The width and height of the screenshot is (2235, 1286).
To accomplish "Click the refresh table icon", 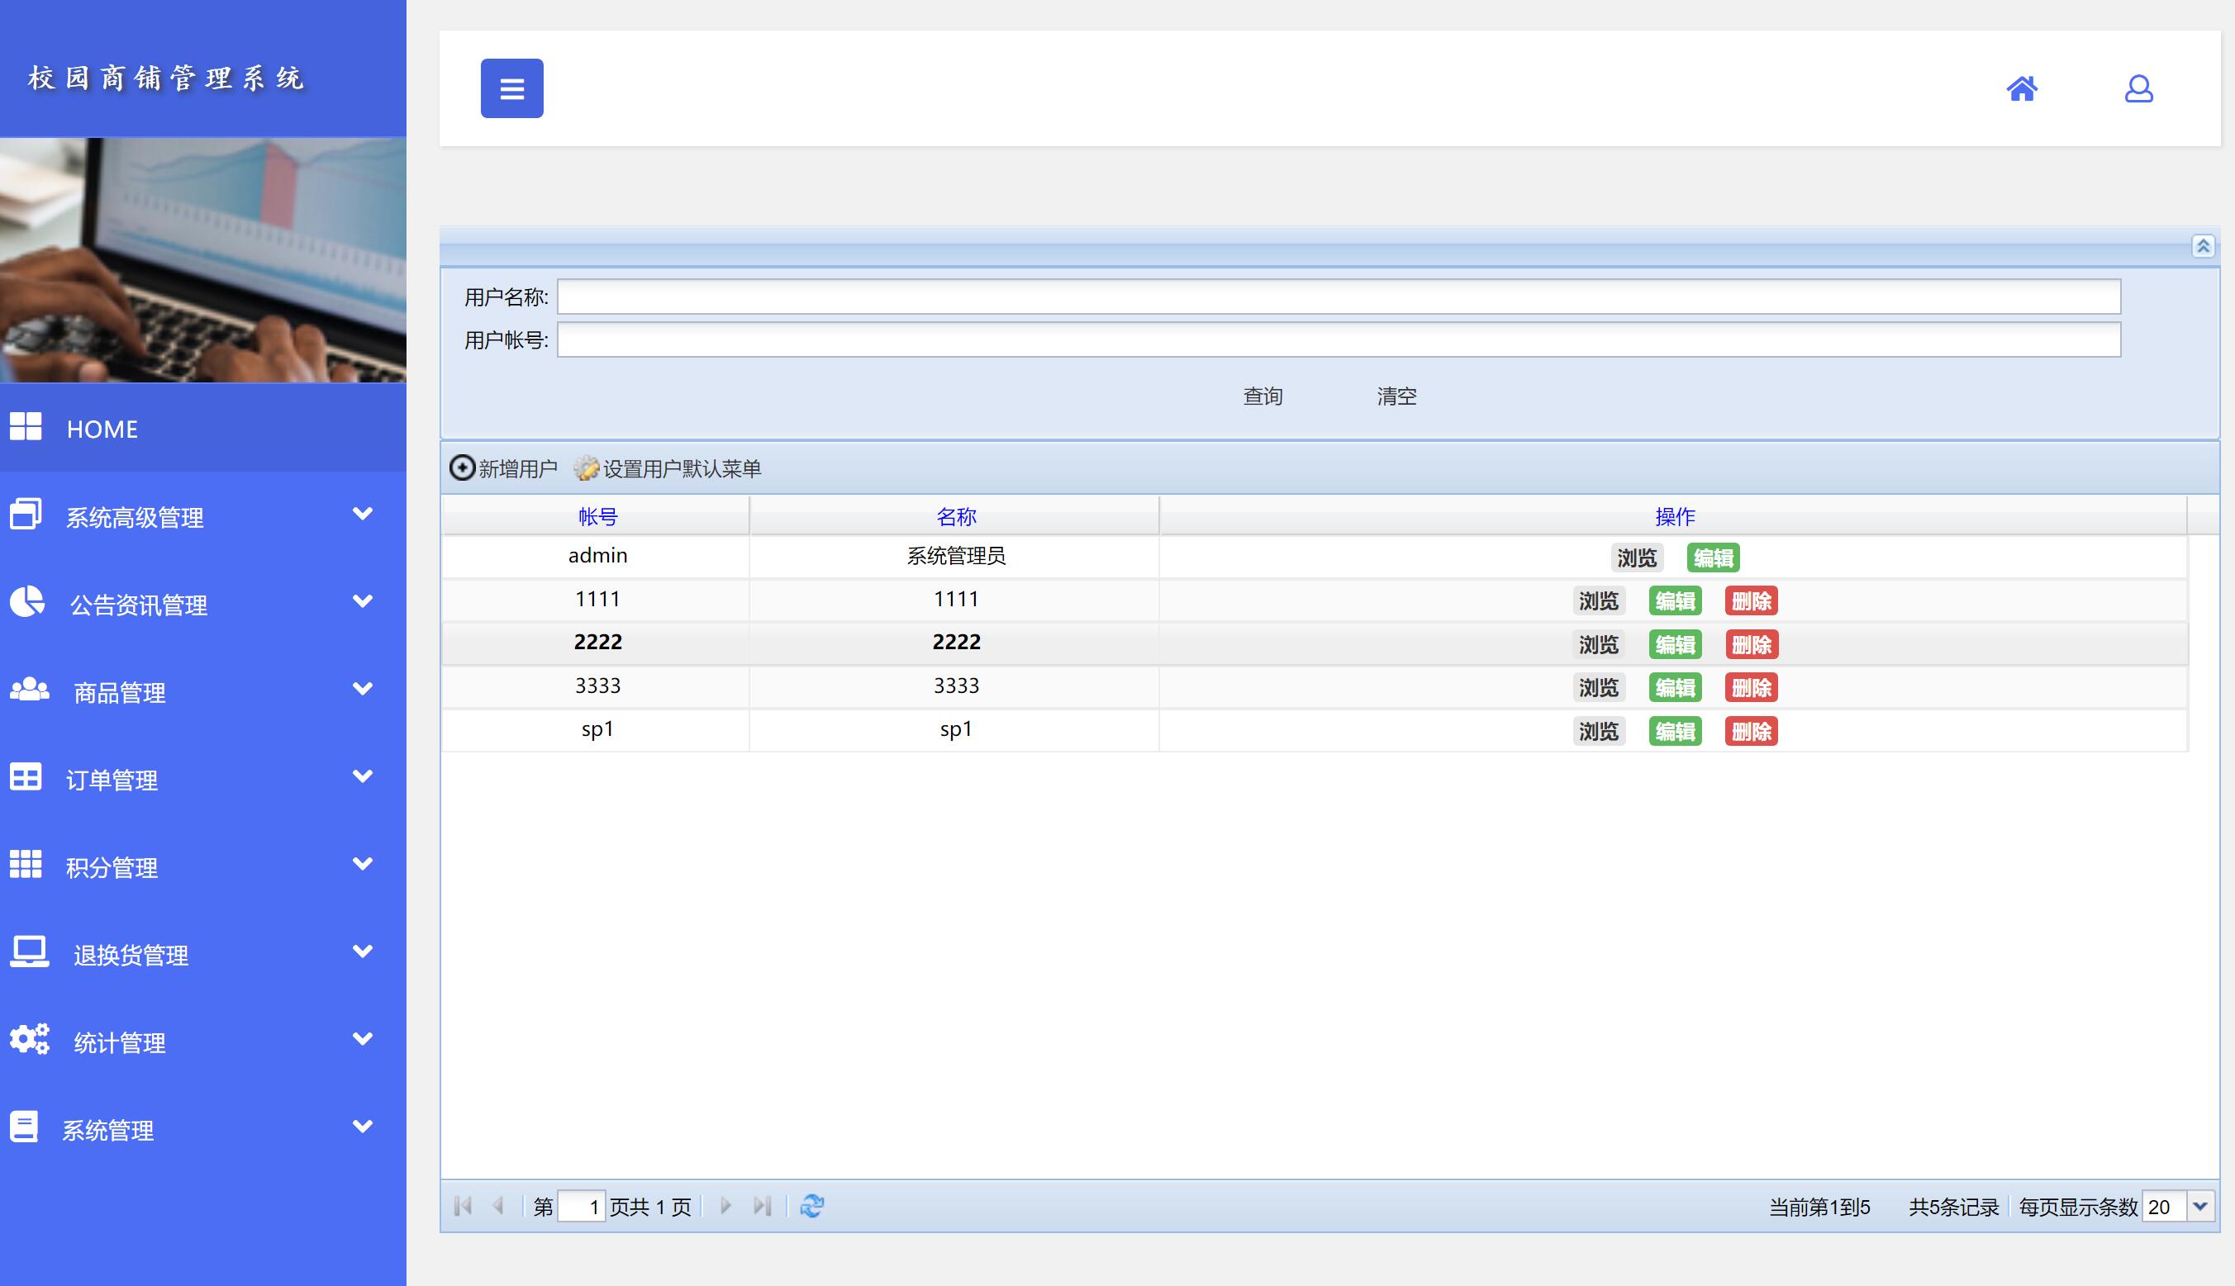I will (x=812, y=1206).
